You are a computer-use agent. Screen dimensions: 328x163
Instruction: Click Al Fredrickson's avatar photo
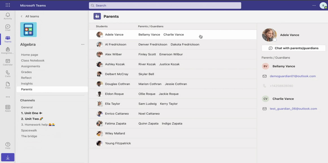[x=100, y=45]
